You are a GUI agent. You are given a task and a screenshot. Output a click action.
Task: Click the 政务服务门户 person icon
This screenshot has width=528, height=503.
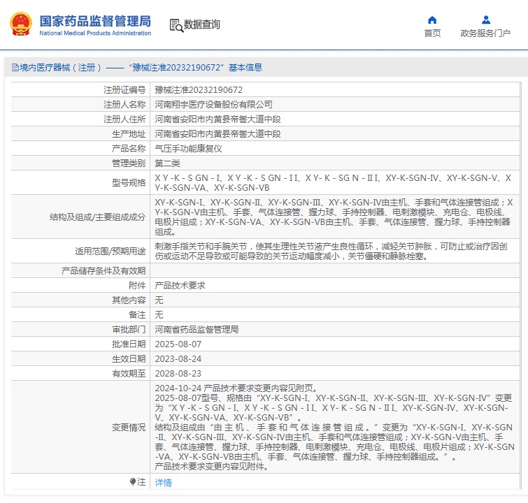point(485,20)
